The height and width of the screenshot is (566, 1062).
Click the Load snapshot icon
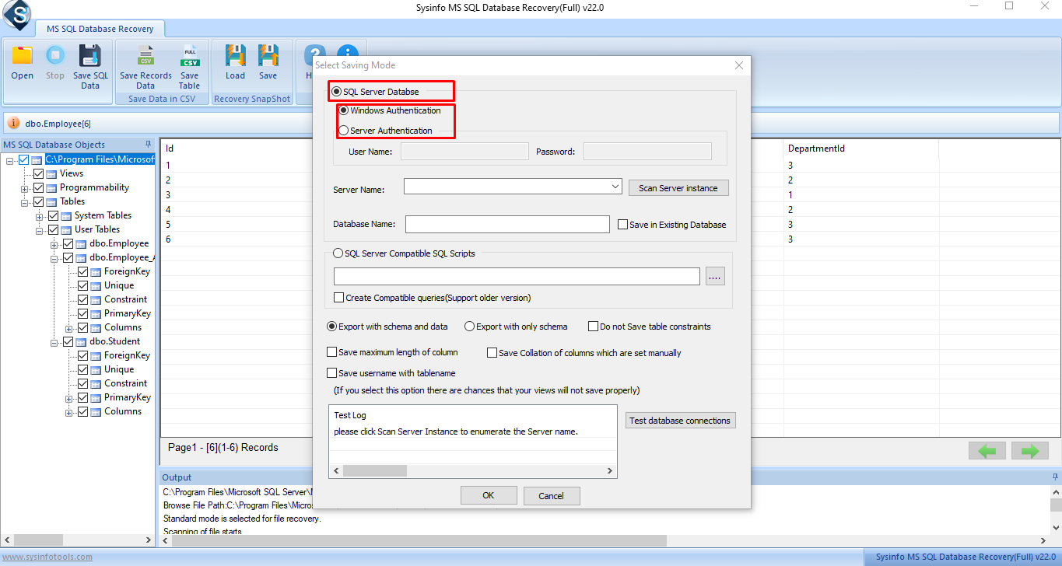(x=235, y=56)
